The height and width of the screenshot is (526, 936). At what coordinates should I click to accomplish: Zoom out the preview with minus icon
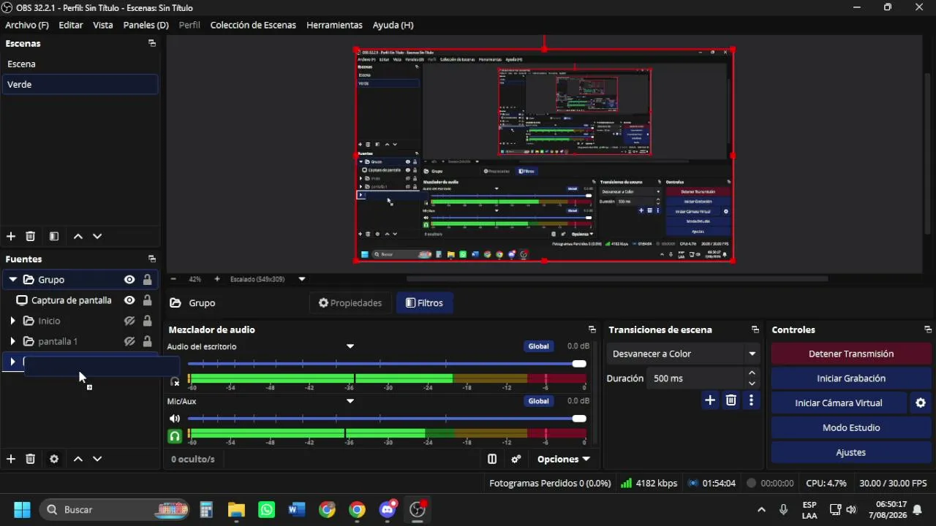pyautogui.click(x=173, y=279)
